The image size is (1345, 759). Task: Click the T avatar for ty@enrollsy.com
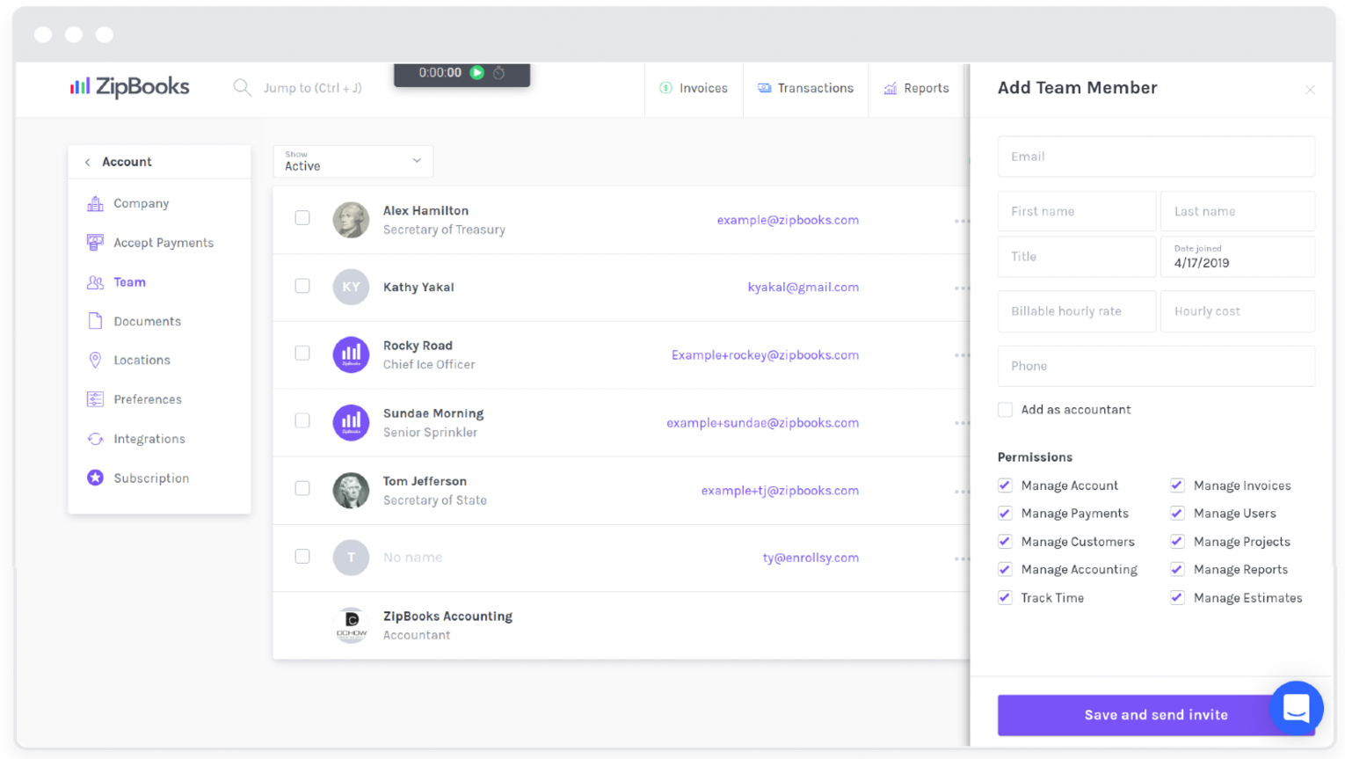click(x=351, y=557)
